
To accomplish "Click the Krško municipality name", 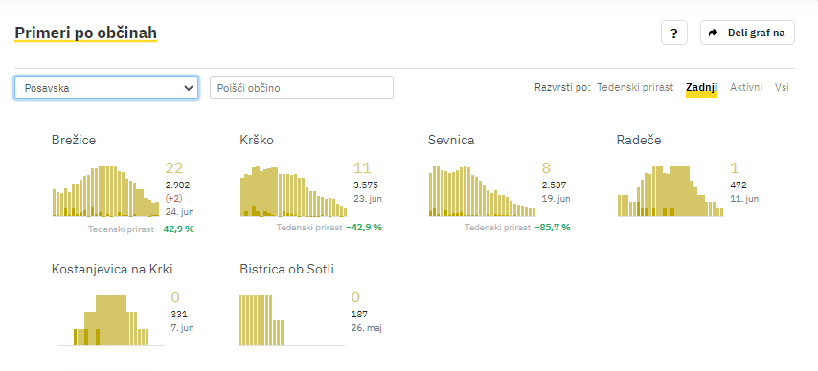I will [x=257, y=140].
